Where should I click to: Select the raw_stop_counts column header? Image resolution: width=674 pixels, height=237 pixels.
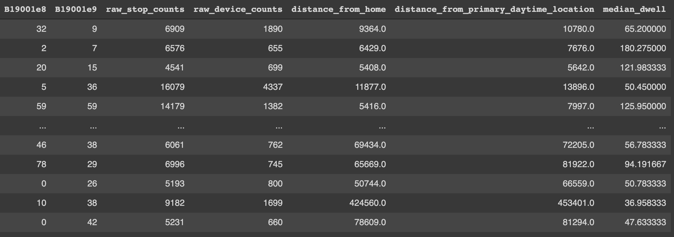[x=145, y=9]
